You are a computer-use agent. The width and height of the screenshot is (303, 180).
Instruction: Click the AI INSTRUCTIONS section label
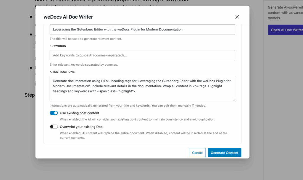[62, 72]
